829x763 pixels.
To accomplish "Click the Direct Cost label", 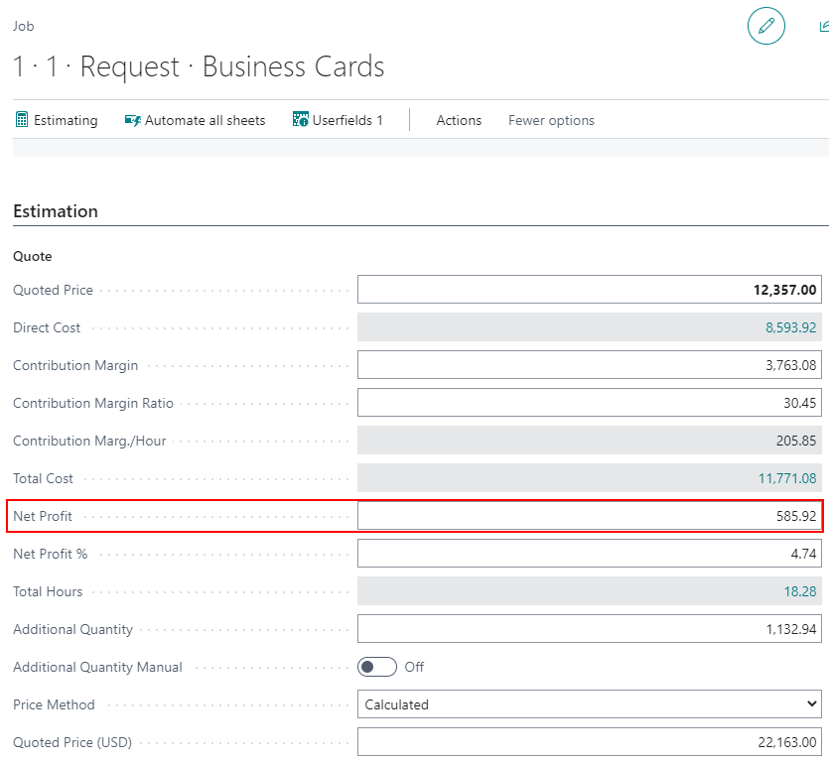I will [x=47, y=327].
